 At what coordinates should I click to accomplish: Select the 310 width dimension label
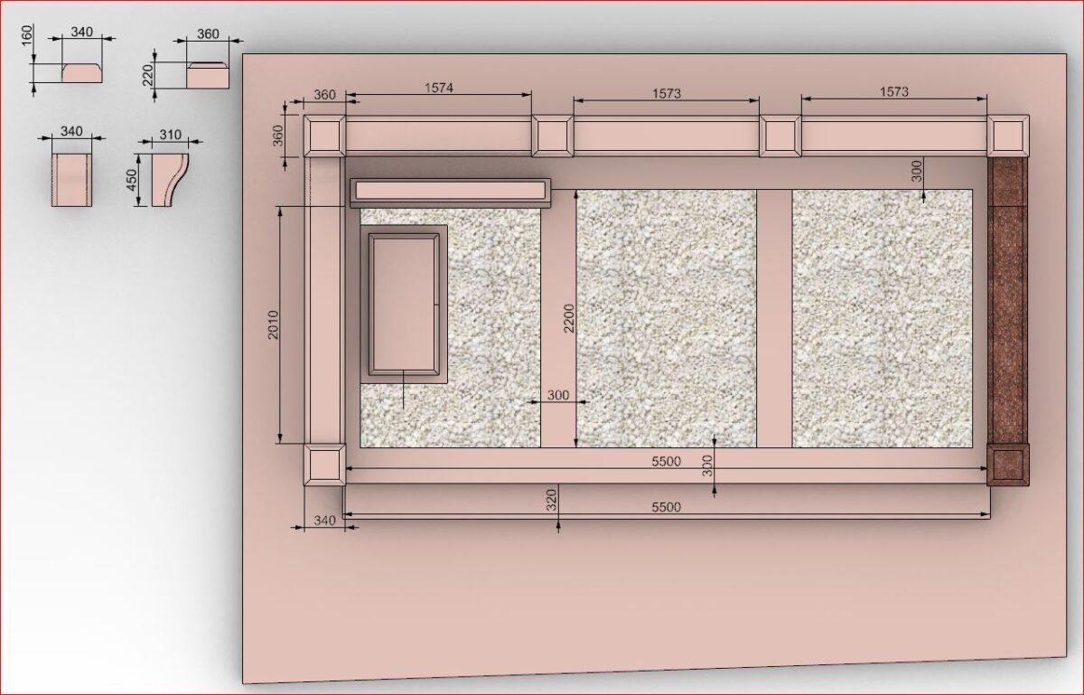[170, 135]
